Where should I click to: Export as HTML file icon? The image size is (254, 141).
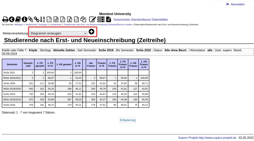pyautogui.click(x=49, y=19)
